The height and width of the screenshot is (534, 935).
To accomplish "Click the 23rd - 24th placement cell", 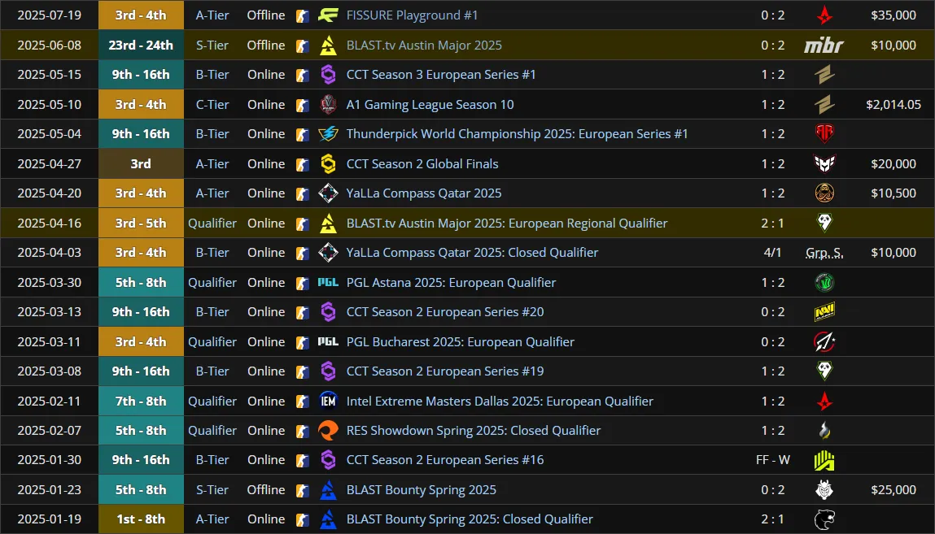I will tap(142, 46).
